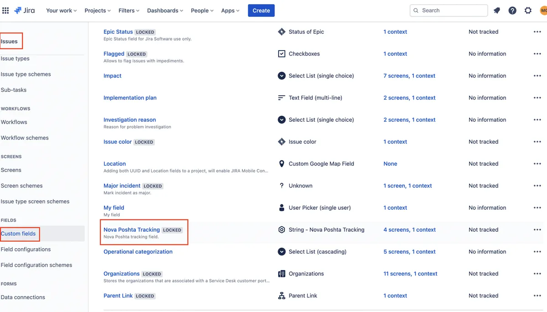
Task: Open the Implementation plan field link
Action: pyautogui.click(x=130, y=98)
